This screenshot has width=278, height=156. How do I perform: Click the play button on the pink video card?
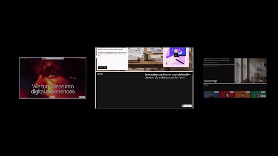[176, 55]
